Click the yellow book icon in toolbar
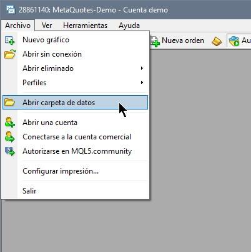The height and width of the screenshot is (252, 251). (x=217, y=41)
